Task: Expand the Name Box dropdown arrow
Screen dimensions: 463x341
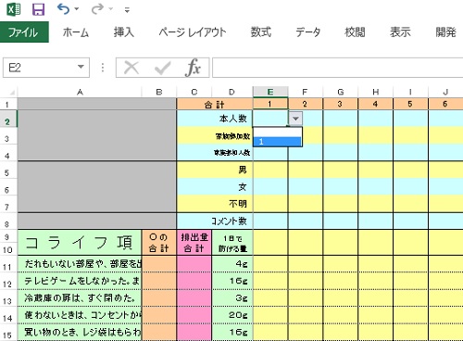Action: pos(81,67)
